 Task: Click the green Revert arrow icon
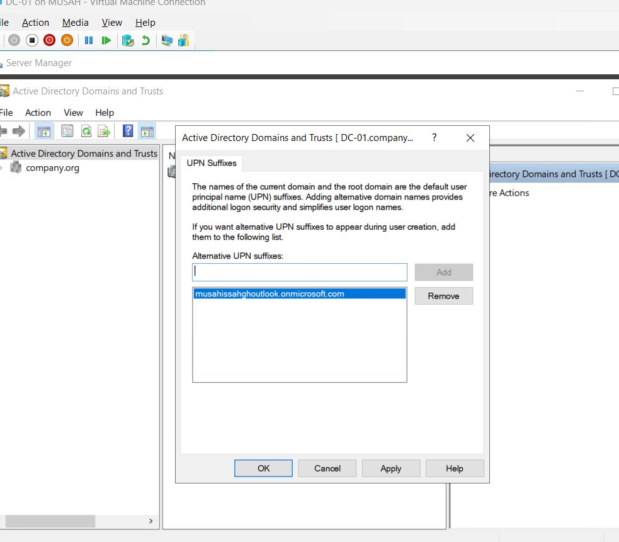pos(145,40)
